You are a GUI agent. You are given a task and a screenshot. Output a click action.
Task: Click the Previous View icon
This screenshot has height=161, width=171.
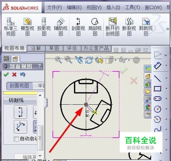click(x=79, y=60)
